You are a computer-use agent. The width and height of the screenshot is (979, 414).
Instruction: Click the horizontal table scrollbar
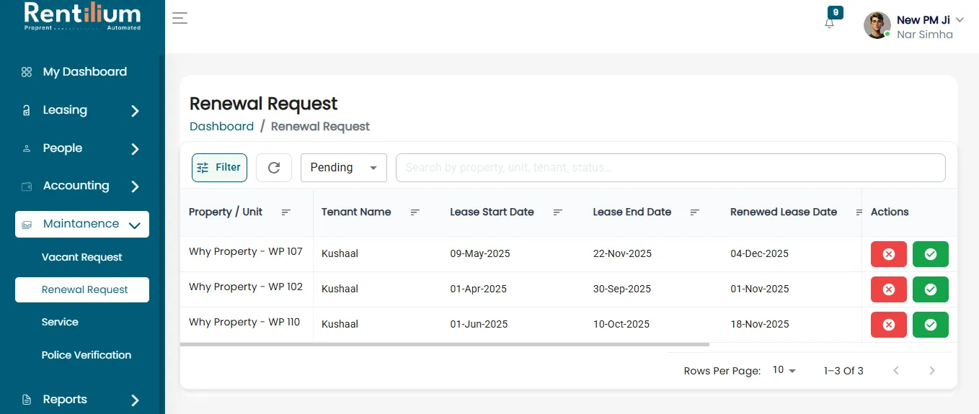tap(445, 344)
